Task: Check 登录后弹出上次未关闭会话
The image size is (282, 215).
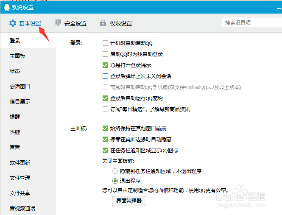Action: (x=105, y=76)
